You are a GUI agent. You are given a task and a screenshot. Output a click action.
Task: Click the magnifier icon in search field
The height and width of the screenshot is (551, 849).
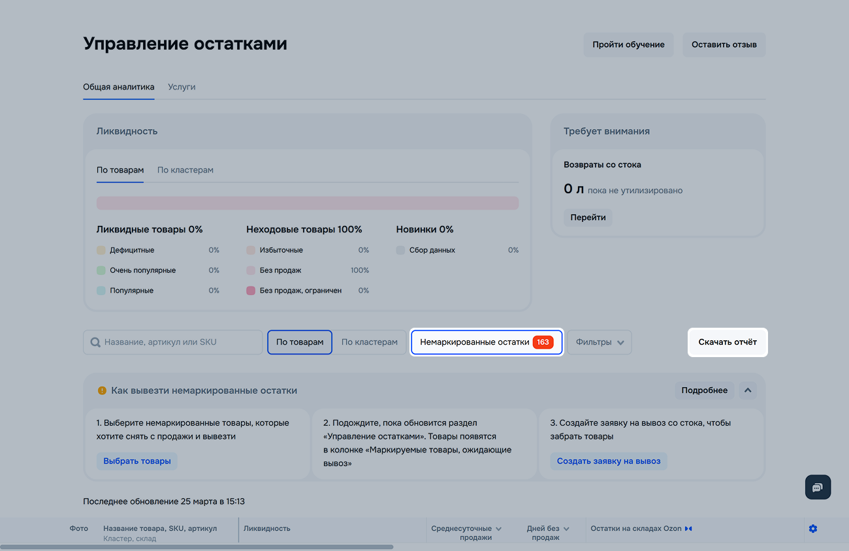(x=95, y=343)
